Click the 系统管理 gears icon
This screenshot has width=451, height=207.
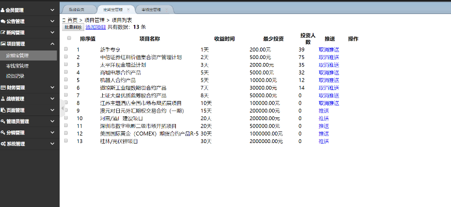point(3,144)
